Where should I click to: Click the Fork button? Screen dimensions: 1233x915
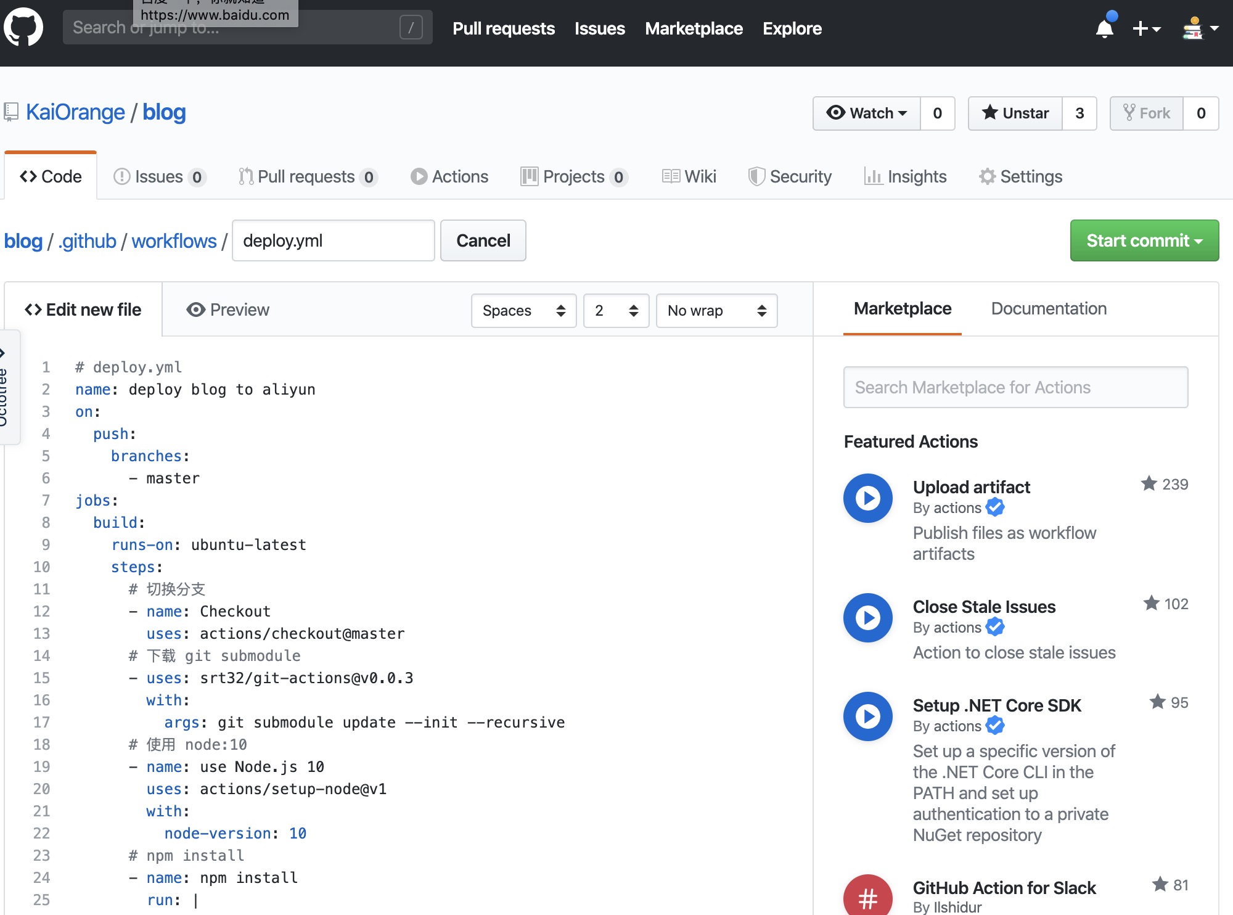pyautogui.click(x=1147, y=113)
